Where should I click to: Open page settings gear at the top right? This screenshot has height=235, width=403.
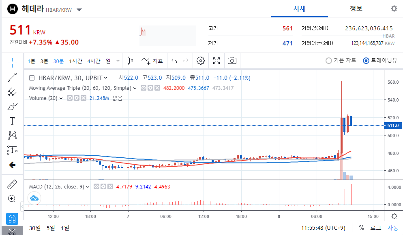pos(394,9)
